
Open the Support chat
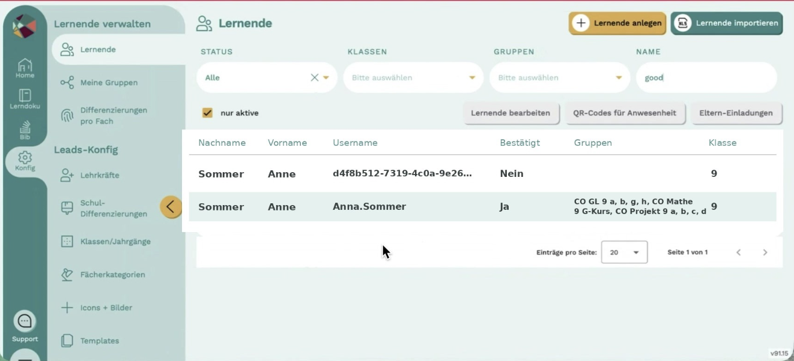[25, 327]
